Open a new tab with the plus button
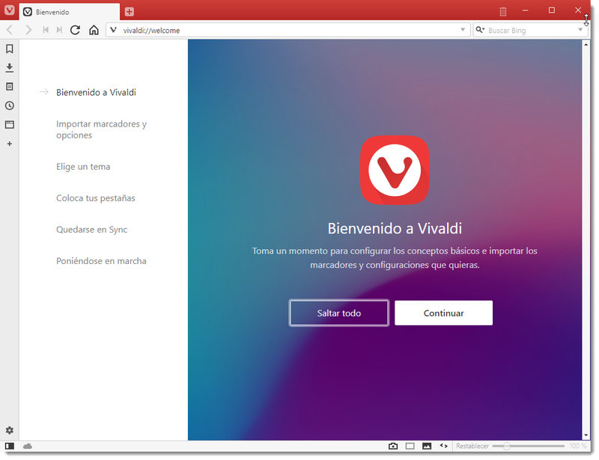 [x=130, y=11]
